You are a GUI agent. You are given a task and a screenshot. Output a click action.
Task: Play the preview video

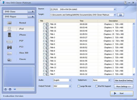click(6, 89)
